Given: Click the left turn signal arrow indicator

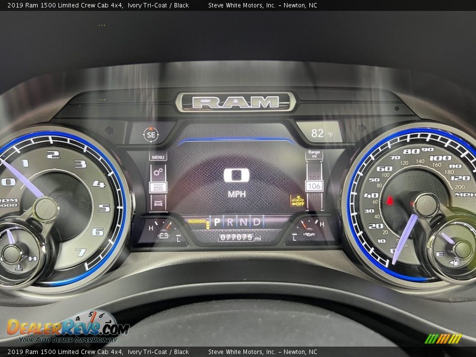Looking at the screenshot, I should (109, 130).
